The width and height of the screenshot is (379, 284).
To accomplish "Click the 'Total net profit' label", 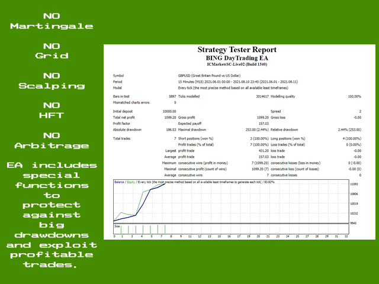I will pos(124,117).
